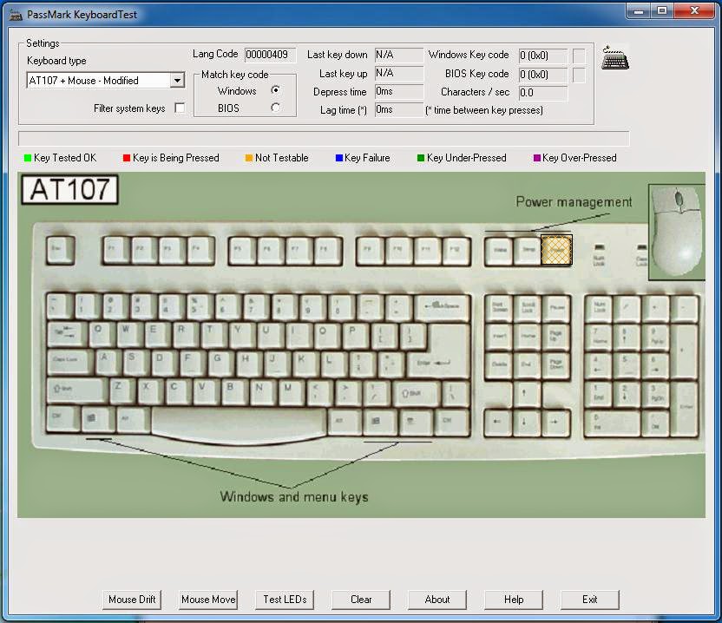Screen dimensions: 722x623
Task: Click the AT107 keyboard model label
Action: pos(69,189)
